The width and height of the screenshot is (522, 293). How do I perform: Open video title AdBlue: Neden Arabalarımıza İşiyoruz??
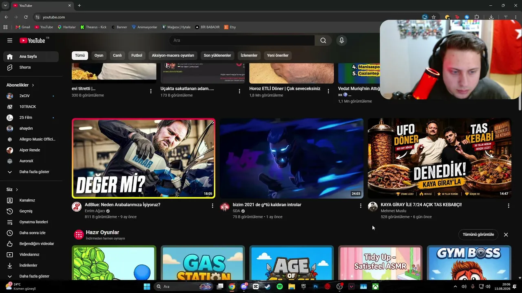[122, 205]
